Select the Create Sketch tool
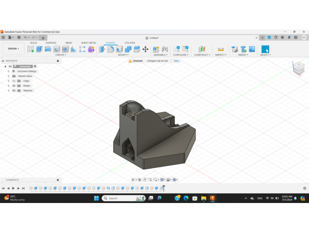This screenshot has height=232, width=309. coord(31,49)
